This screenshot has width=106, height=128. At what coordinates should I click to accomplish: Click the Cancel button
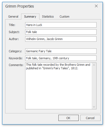coord(91,118)
